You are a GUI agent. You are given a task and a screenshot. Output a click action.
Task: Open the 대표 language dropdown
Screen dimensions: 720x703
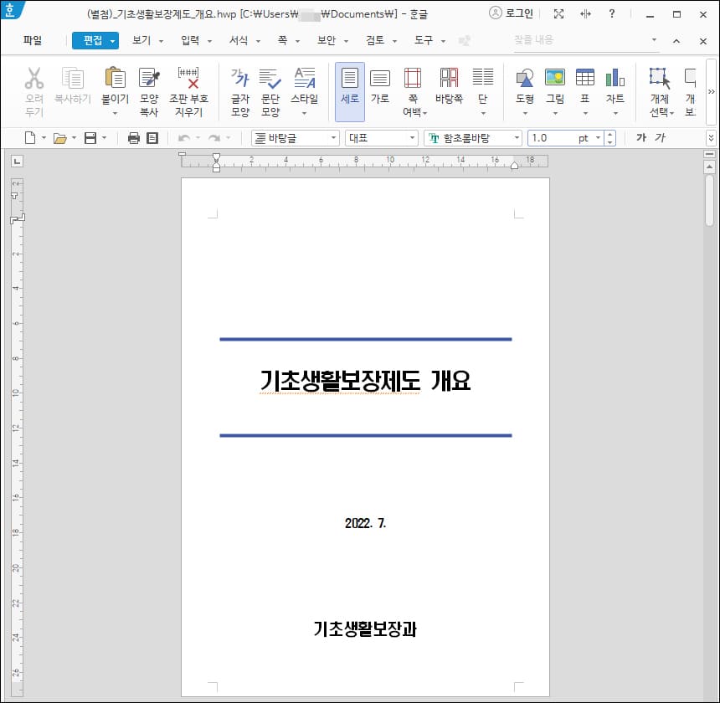click(x=412, y=137)
